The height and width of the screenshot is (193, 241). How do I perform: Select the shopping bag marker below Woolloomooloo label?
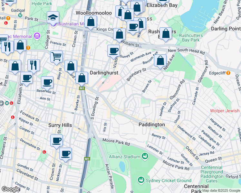click(91, 22)
